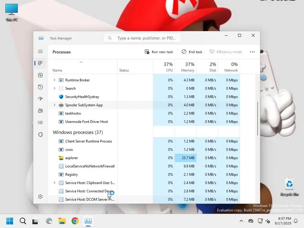Click the running Task Manager taskbar icon
Viewport: 304px width, 228px height.
coord(88,221)
